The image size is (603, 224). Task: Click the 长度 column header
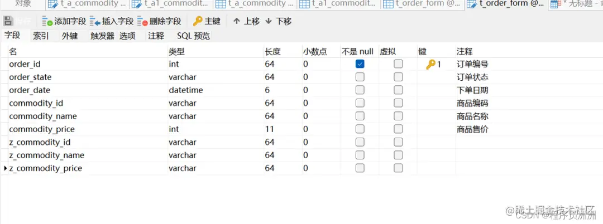(283, 51)
